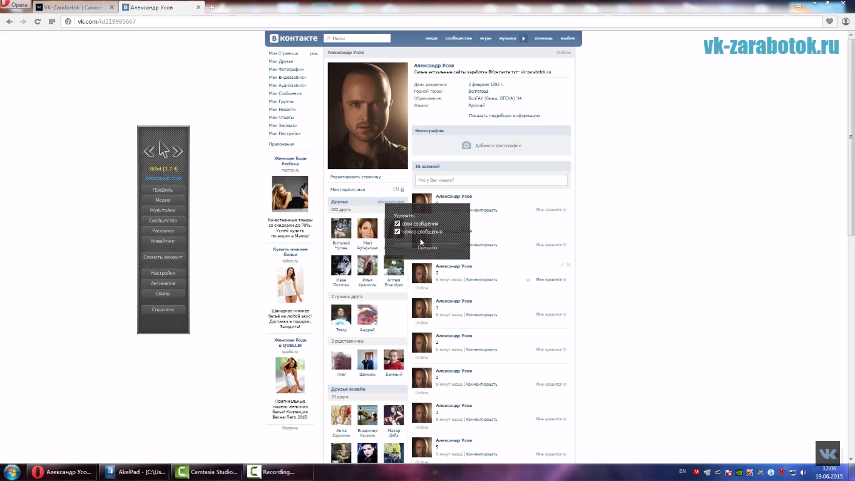
Task: Click VkBot 'Спрятать' button
Action: (163, 309)
